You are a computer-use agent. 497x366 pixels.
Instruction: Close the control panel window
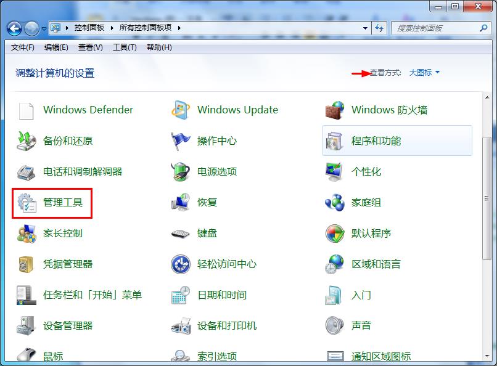tap(478, 7)
